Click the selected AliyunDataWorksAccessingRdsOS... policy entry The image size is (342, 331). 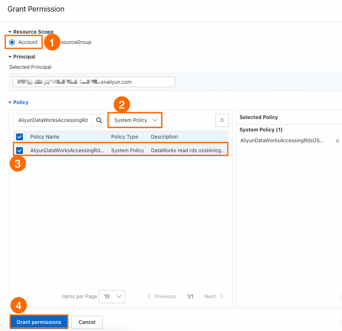tap(282, 141)
